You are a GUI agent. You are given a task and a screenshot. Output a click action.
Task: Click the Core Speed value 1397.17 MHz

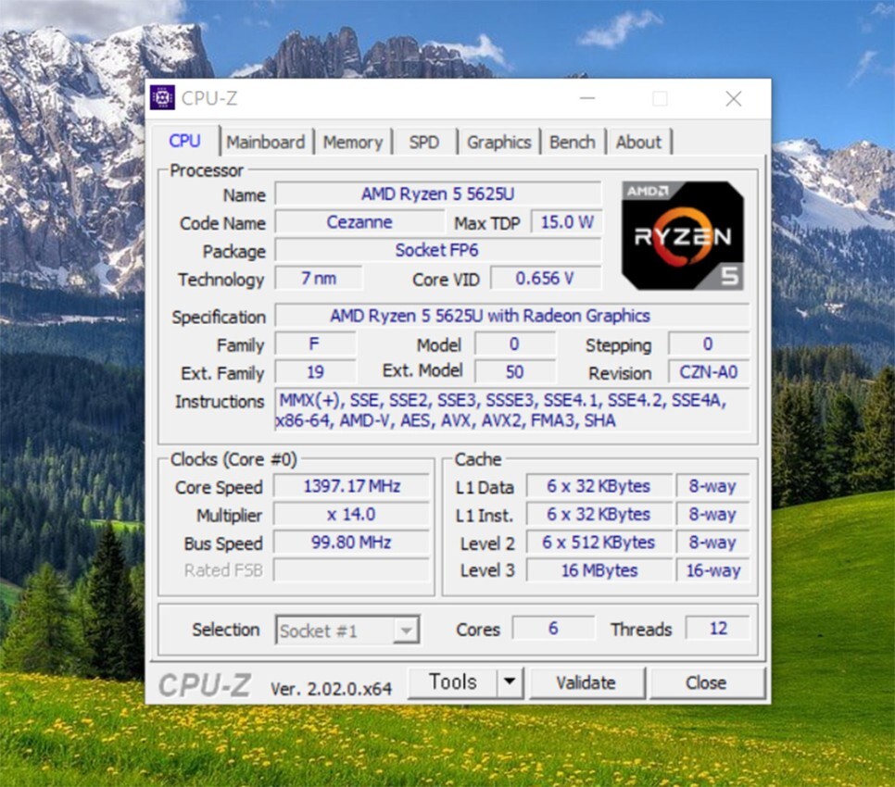click(x=351, y=486)
